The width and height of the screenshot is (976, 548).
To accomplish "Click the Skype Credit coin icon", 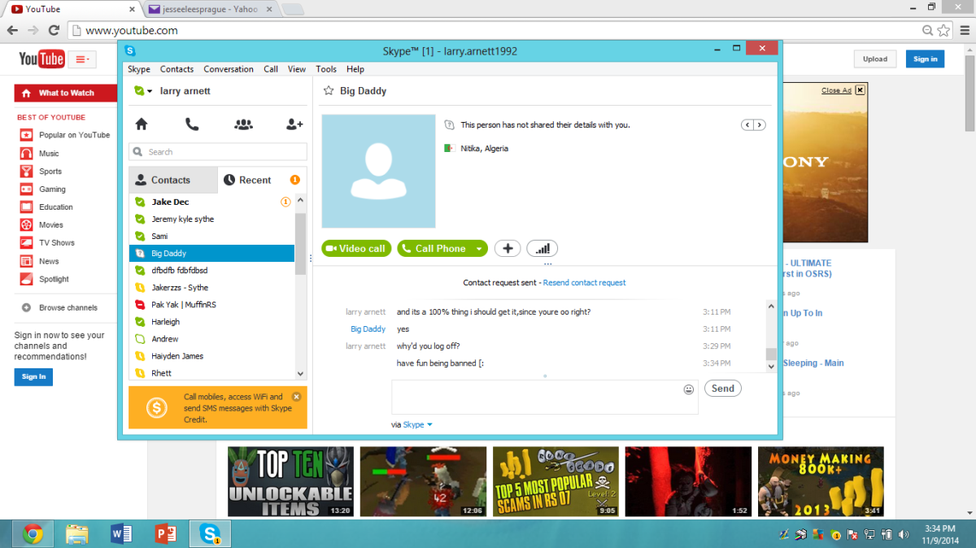I will (157, 408).
